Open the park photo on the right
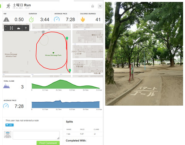185x145 pixels. (x=144, y=54)
